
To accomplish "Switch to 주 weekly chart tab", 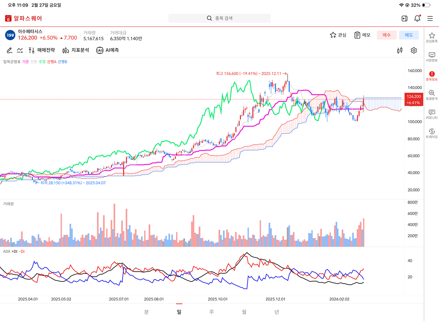I will 211,312.
